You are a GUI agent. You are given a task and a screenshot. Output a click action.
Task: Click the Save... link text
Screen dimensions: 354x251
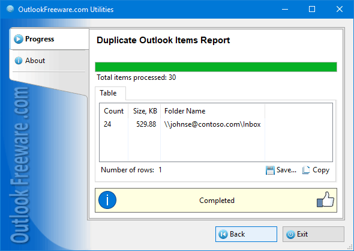[x=286, y=170]
